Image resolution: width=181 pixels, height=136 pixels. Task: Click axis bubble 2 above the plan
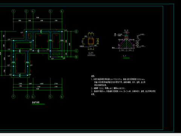click(26, 11)
